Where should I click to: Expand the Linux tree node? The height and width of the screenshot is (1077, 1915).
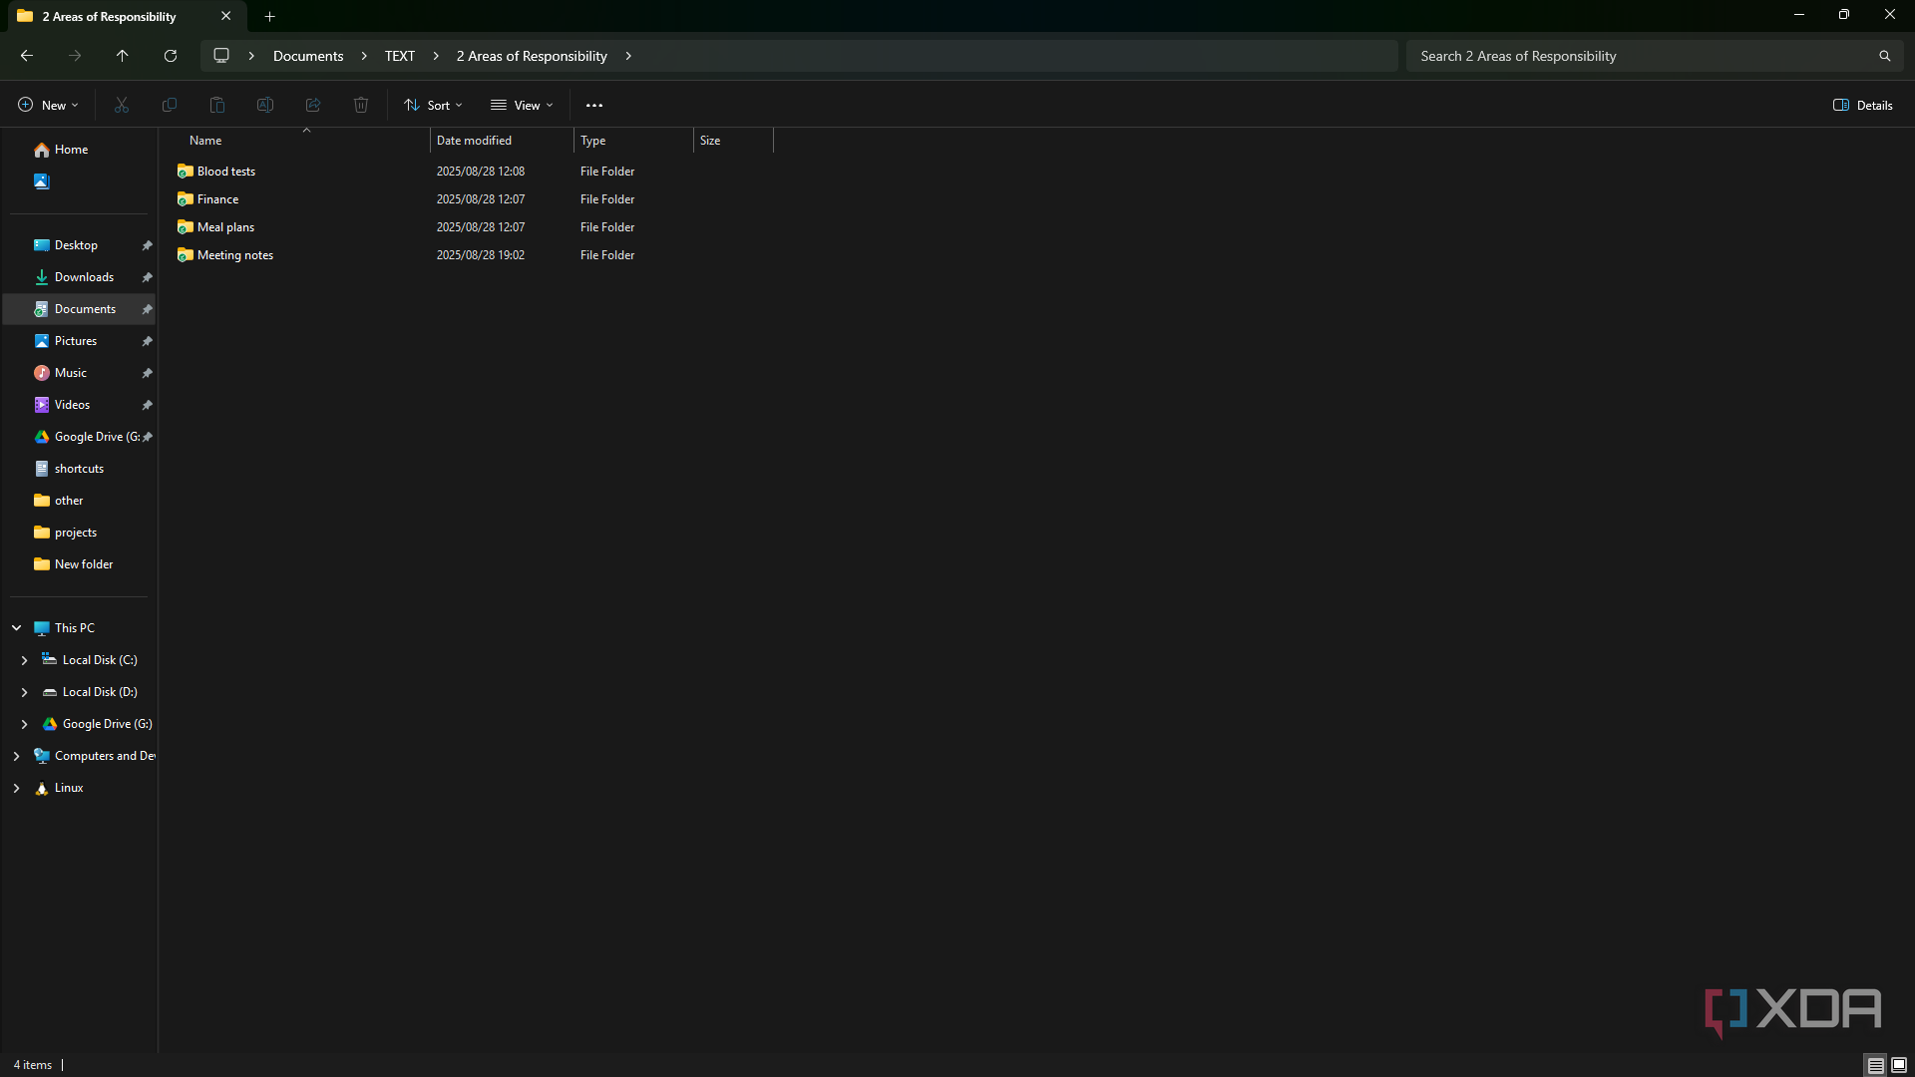pos(17,788)
